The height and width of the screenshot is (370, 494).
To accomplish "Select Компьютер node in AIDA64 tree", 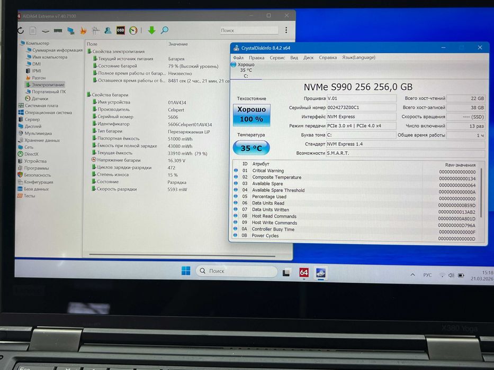I will point(34,43).
